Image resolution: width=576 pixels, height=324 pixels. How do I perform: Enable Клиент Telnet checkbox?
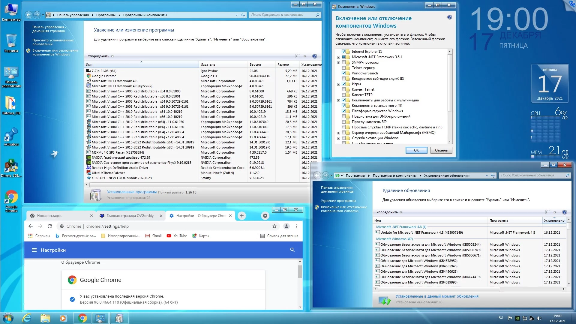344,89
